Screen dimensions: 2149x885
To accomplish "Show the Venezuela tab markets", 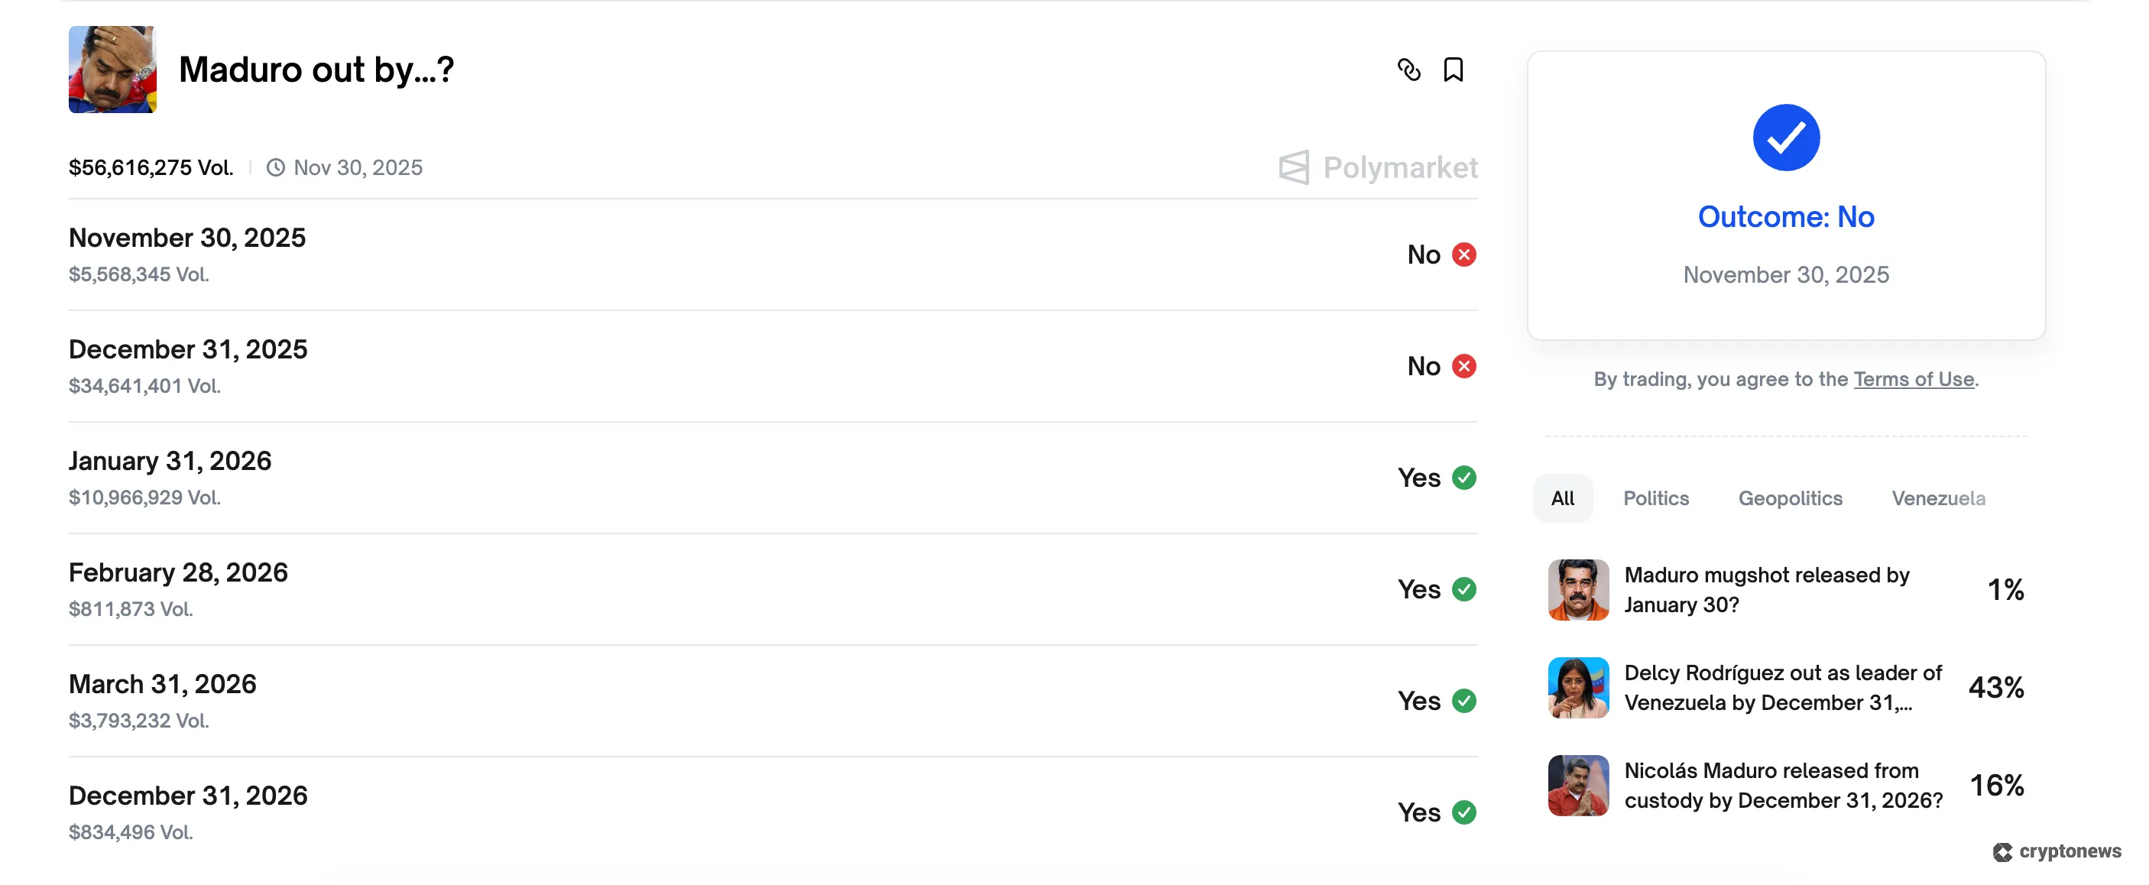I will click(1938, 499).
